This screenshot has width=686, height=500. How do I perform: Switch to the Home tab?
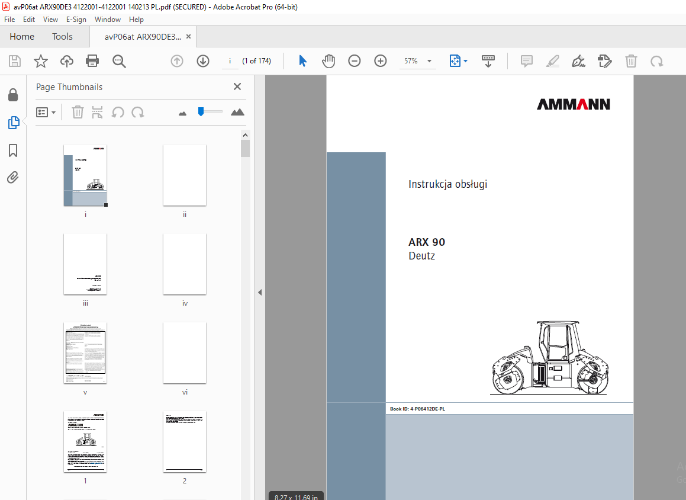[x=22, y=37]
